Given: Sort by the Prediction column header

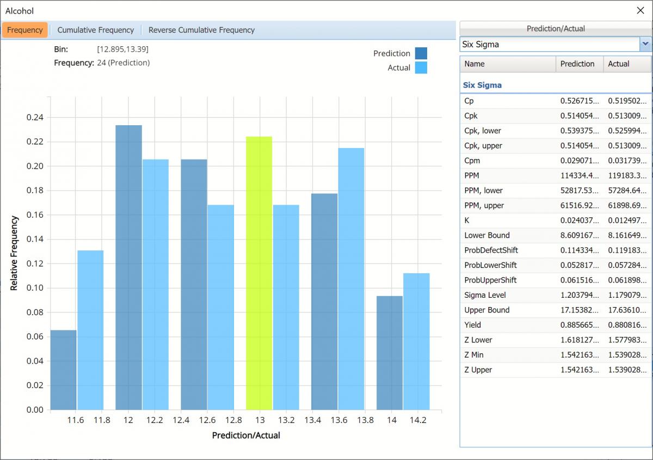Looking at the screenshot, I should pyautogui.click(x=579, y=64).
